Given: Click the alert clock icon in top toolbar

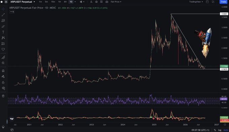Looking at the screenshot, I should (x=96, y=2).
